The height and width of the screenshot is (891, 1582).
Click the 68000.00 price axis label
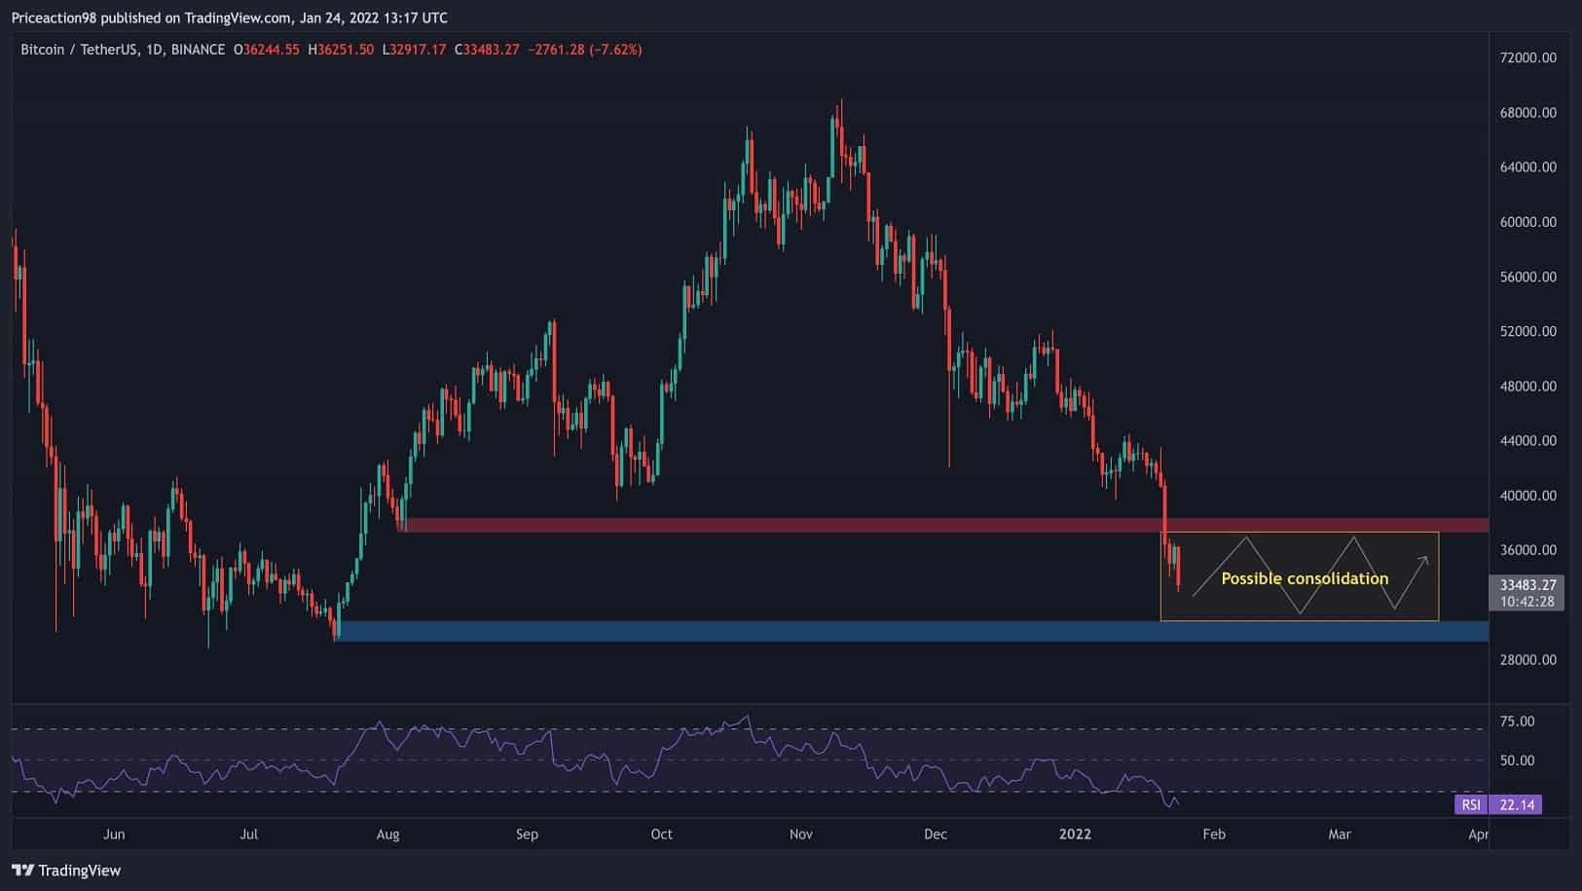point(1528,112)
